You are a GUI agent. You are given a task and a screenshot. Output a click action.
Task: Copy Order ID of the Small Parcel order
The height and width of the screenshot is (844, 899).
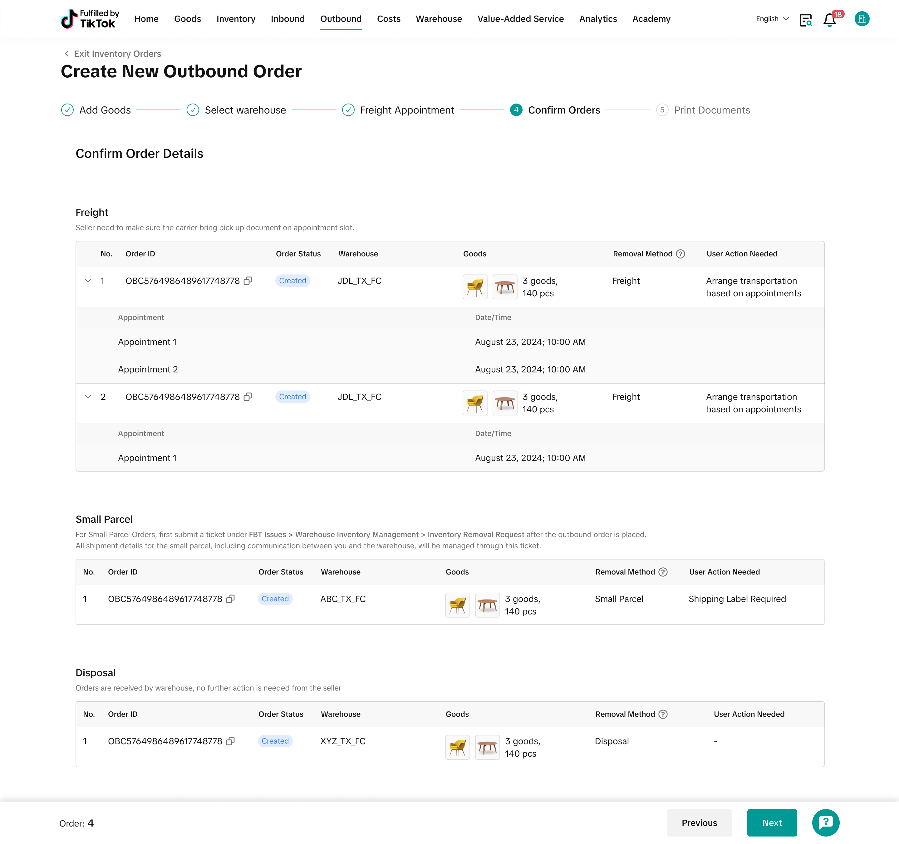[x=230, y=599]
